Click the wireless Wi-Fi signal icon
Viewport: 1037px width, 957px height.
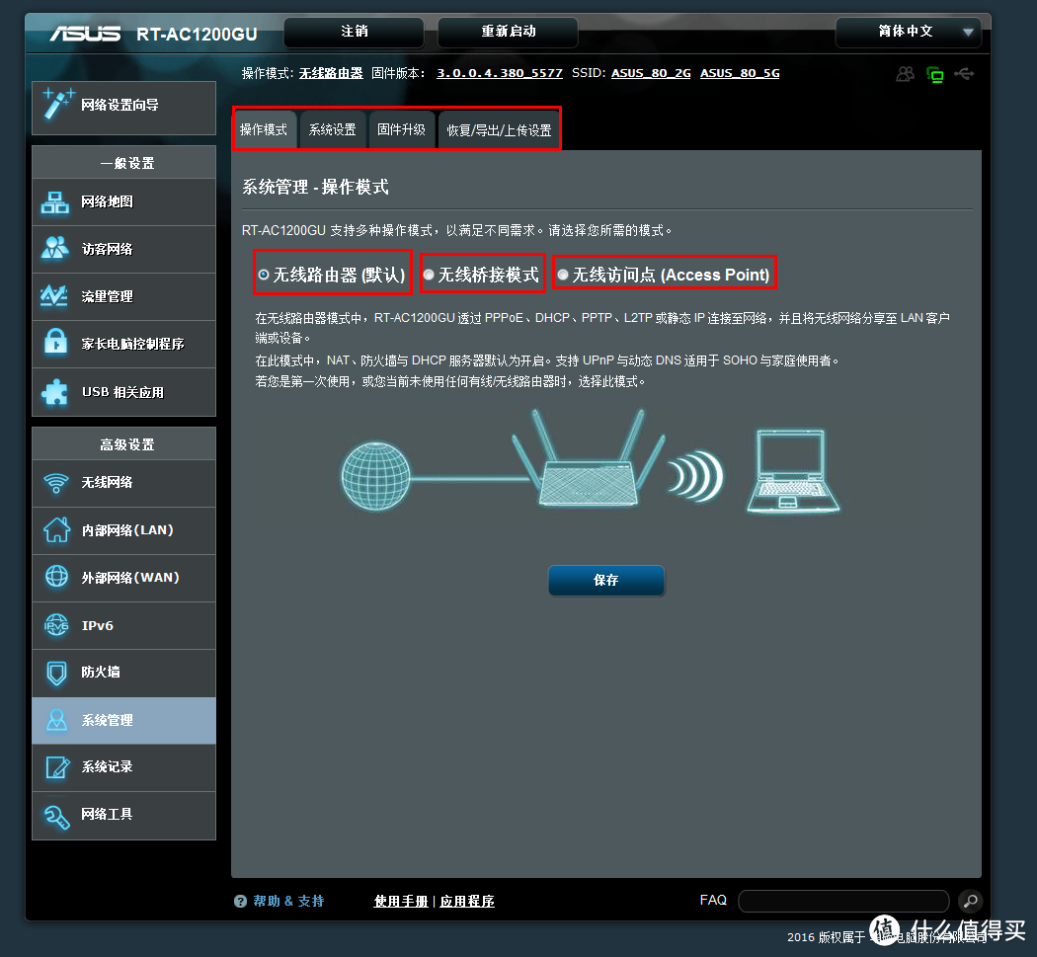56,483
